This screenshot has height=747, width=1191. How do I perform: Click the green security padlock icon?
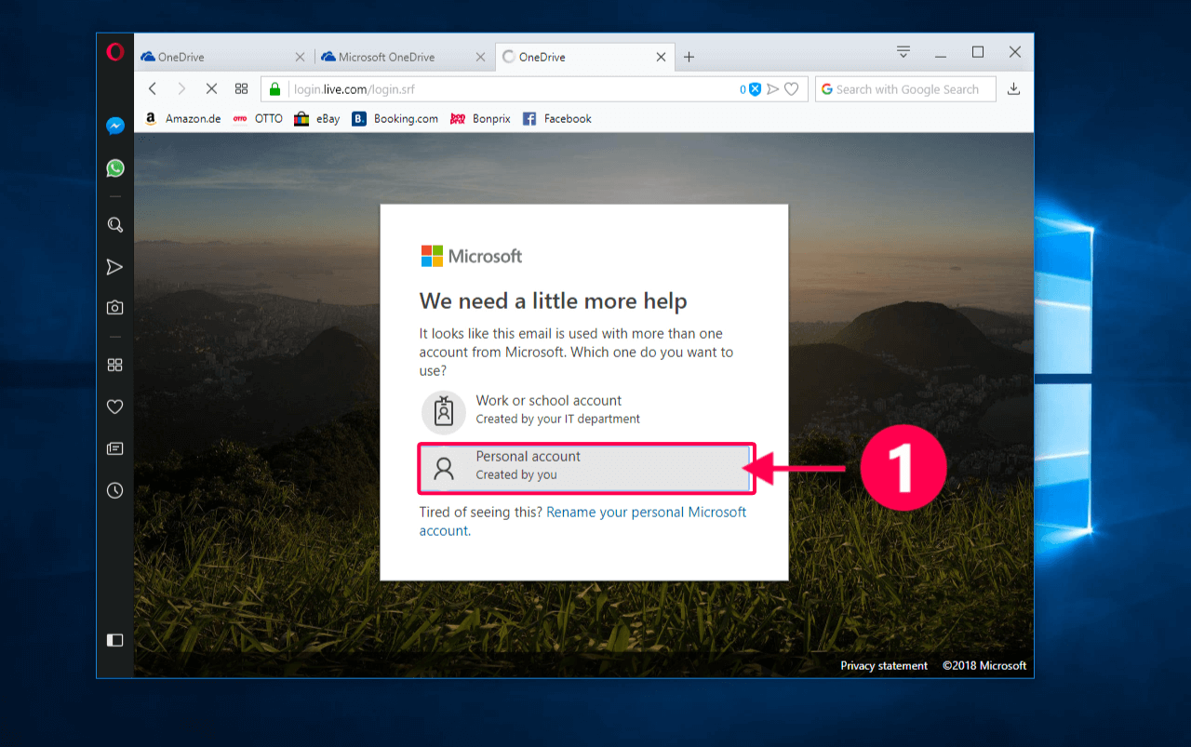(x=274, y=89)
